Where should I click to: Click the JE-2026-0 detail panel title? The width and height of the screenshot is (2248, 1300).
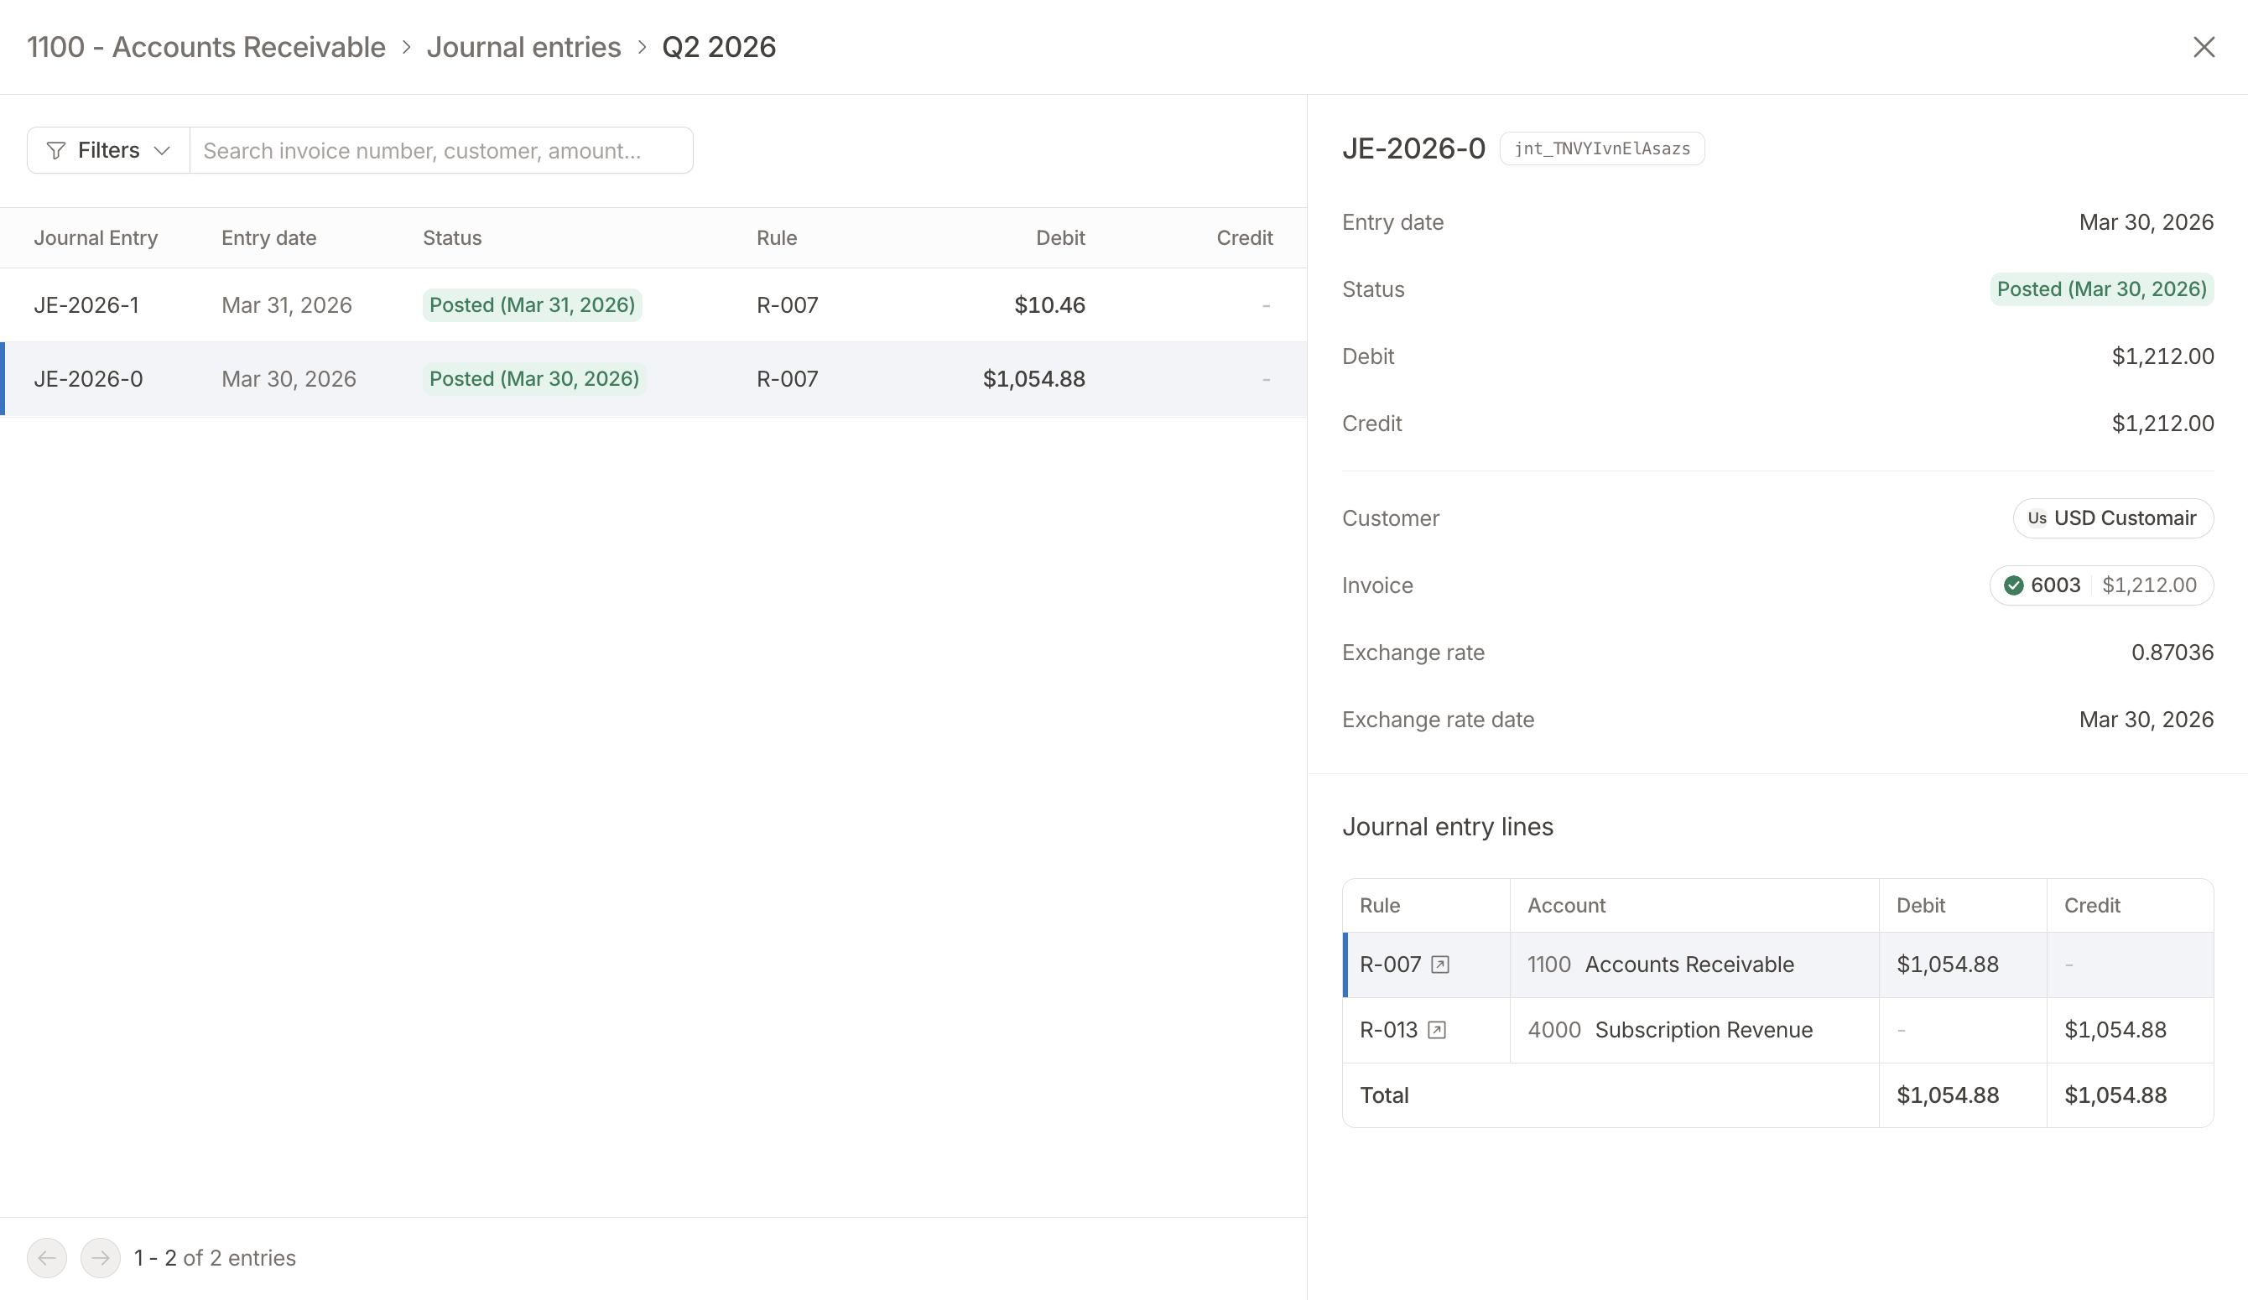point(1414,148)
